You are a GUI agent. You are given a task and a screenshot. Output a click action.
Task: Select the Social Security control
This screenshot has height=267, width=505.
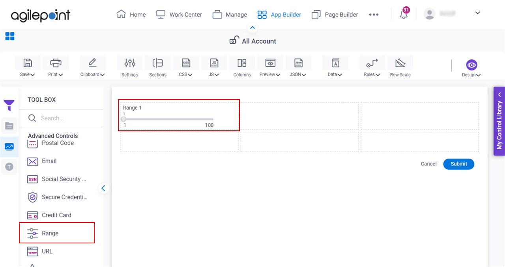click(57, 179)
